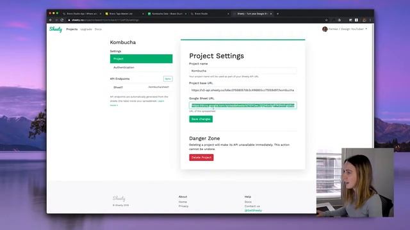Click the user avatar picture
The width and height of the screenshot is (410, 230).
(x=325, y=29)
